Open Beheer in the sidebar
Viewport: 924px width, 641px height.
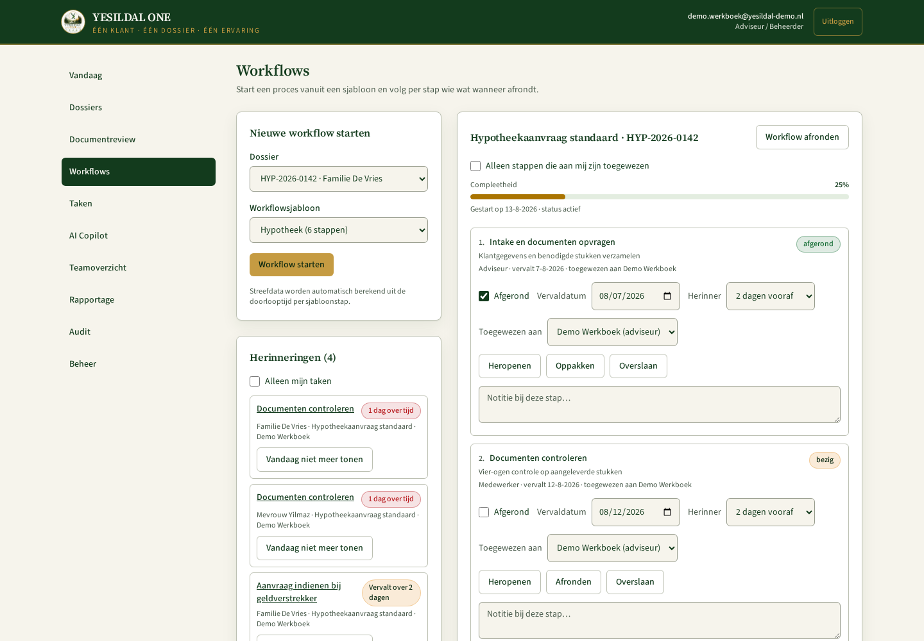coord(139,364)
